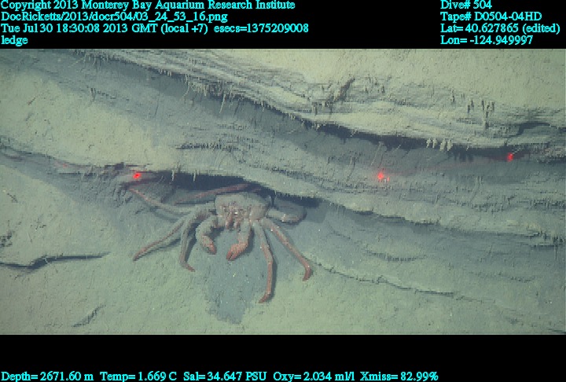Image resolution: width=566 pixels, height=382 pixels.
Task: Click the rightmost red laser dot
Action: (x=510, y=156)
